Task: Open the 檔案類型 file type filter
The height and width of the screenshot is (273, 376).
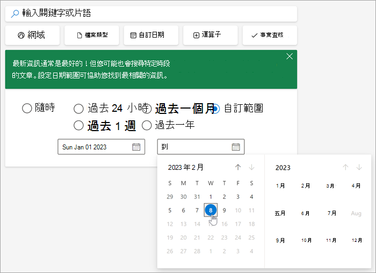Action: pyautogui.click(x=92, y=35)
